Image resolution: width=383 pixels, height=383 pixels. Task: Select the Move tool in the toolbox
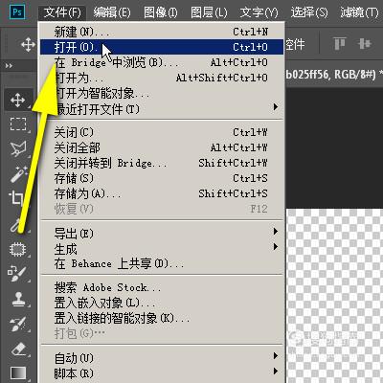coord(18,101)
